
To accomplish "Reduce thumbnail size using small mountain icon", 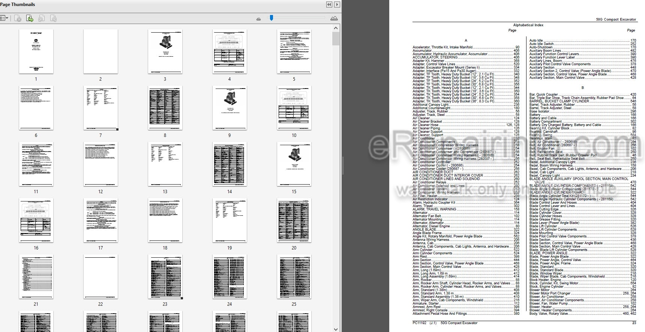I will 258,18.
